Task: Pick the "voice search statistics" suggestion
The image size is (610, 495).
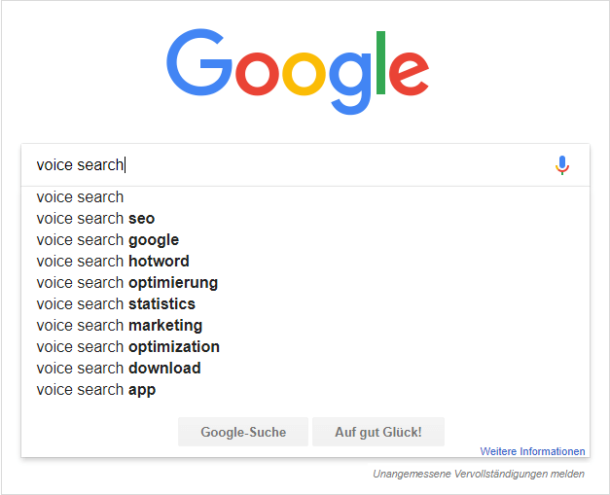Action: point(116,304)
